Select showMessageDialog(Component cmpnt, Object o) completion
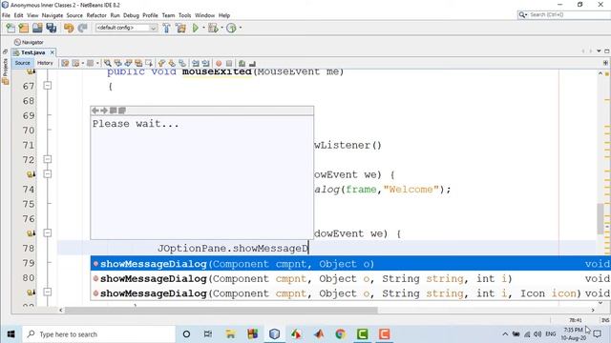The width and height of the screenshot is (611, 343). (350, 264)
